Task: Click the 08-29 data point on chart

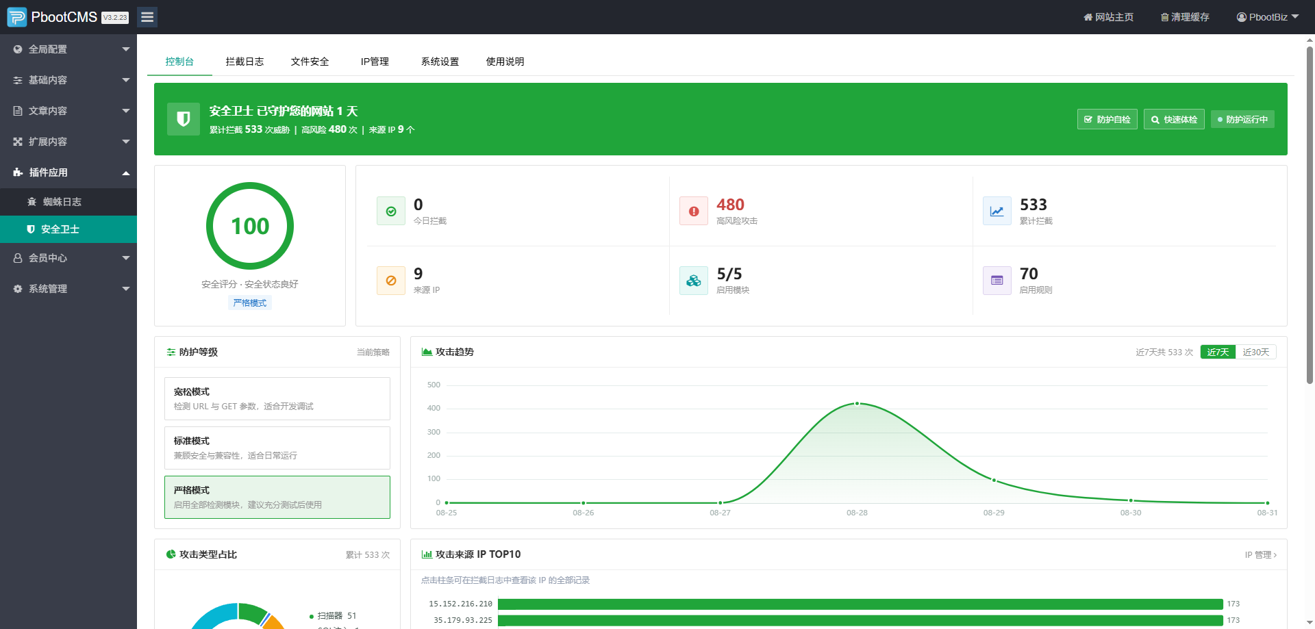Action: coord(994,480)
